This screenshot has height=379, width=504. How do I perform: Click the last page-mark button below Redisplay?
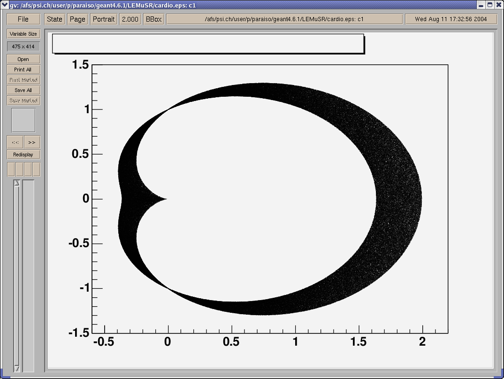click(x=36, y=170)
